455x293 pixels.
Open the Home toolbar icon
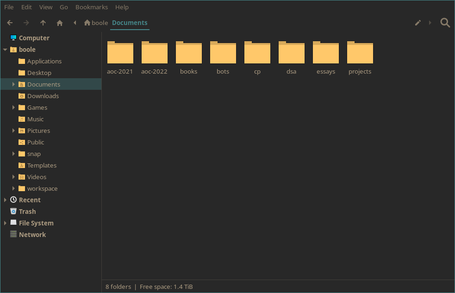tap(60, 22)
